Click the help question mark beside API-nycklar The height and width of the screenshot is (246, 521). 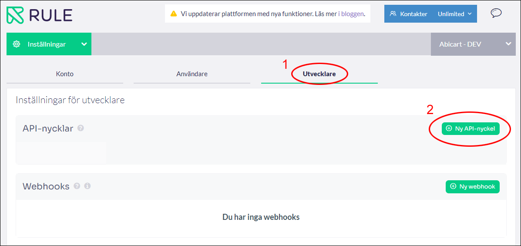[81, 128]
